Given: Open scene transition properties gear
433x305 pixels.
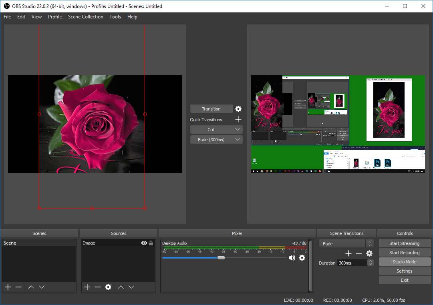Looking at the screenshot, I should tap(369, 253).
